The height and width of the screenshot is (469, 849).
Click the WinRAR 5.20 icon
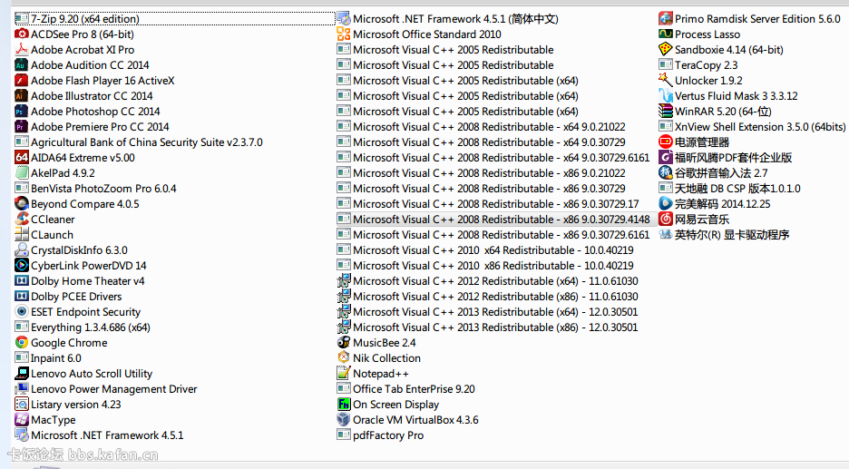666,111
